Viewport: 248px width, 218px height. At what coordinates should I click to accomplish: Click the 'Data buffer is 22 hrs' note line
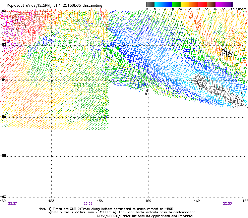pyautogui.click(x=121, y=212)
